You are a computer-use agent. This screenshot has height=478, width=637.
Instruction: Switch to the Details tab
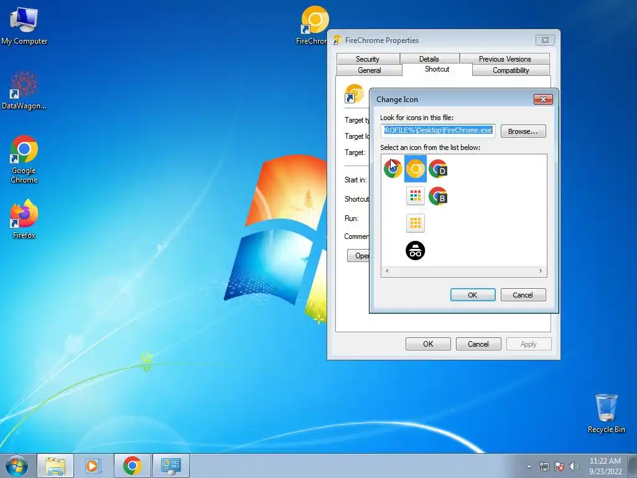[x=429, y=59]
